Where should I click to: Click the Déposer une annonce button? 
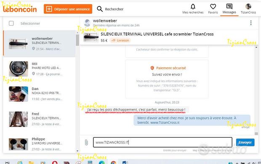68,9
